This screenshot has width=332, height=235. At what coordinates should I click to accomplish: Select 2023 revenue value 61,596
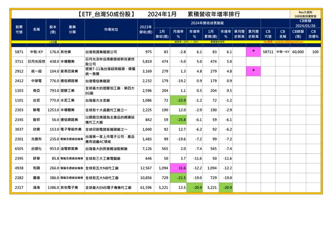coord(146,187)
